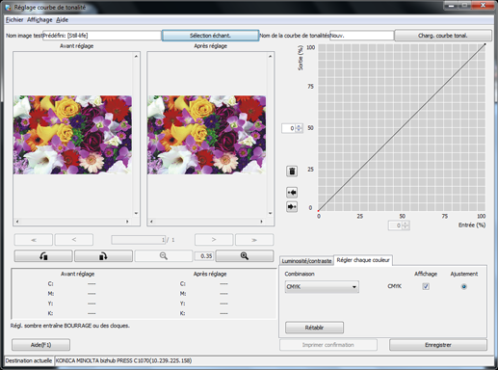Click the zoom ratio 0.35 field
Viewport: 498px width, 370px height.
[x=204, y=256]
